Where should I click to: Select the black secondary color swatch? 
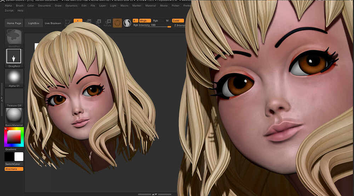(9, 156)
